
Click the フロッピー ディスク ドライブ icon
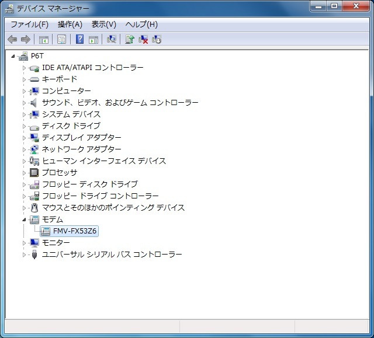click(x=34, y=184)
